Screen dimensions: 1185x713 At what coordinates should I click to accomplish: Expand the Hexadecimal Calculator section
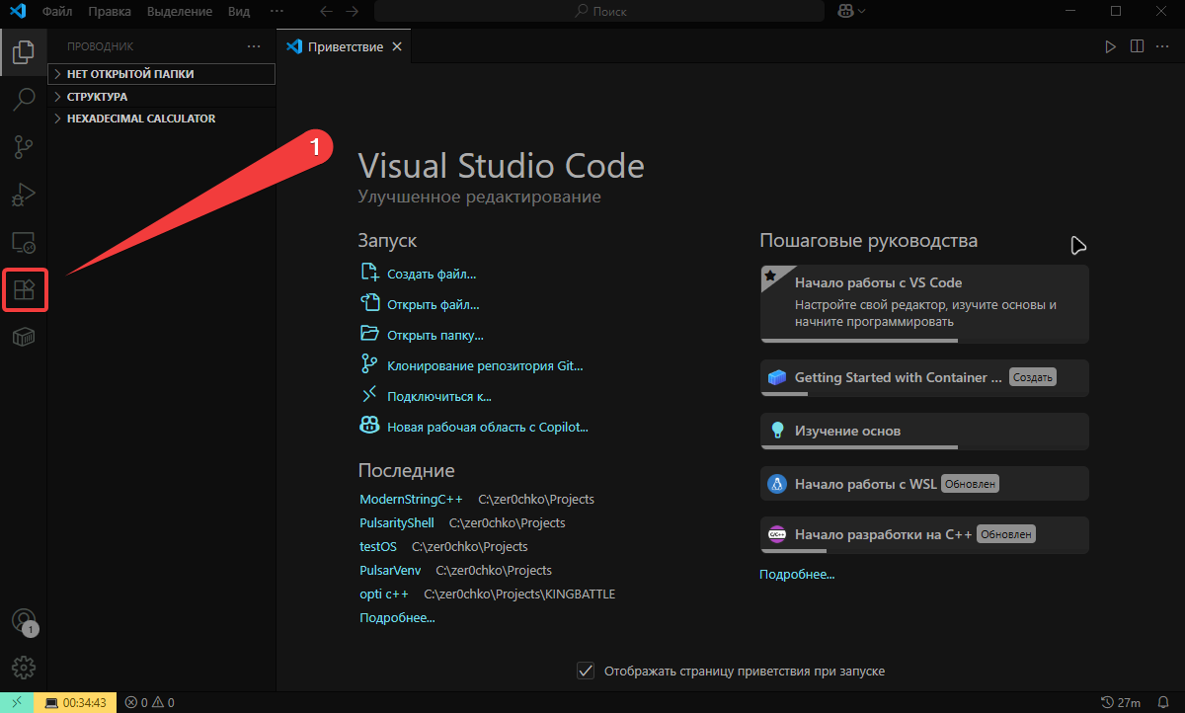pyautogui.click(x=140, y=119)
